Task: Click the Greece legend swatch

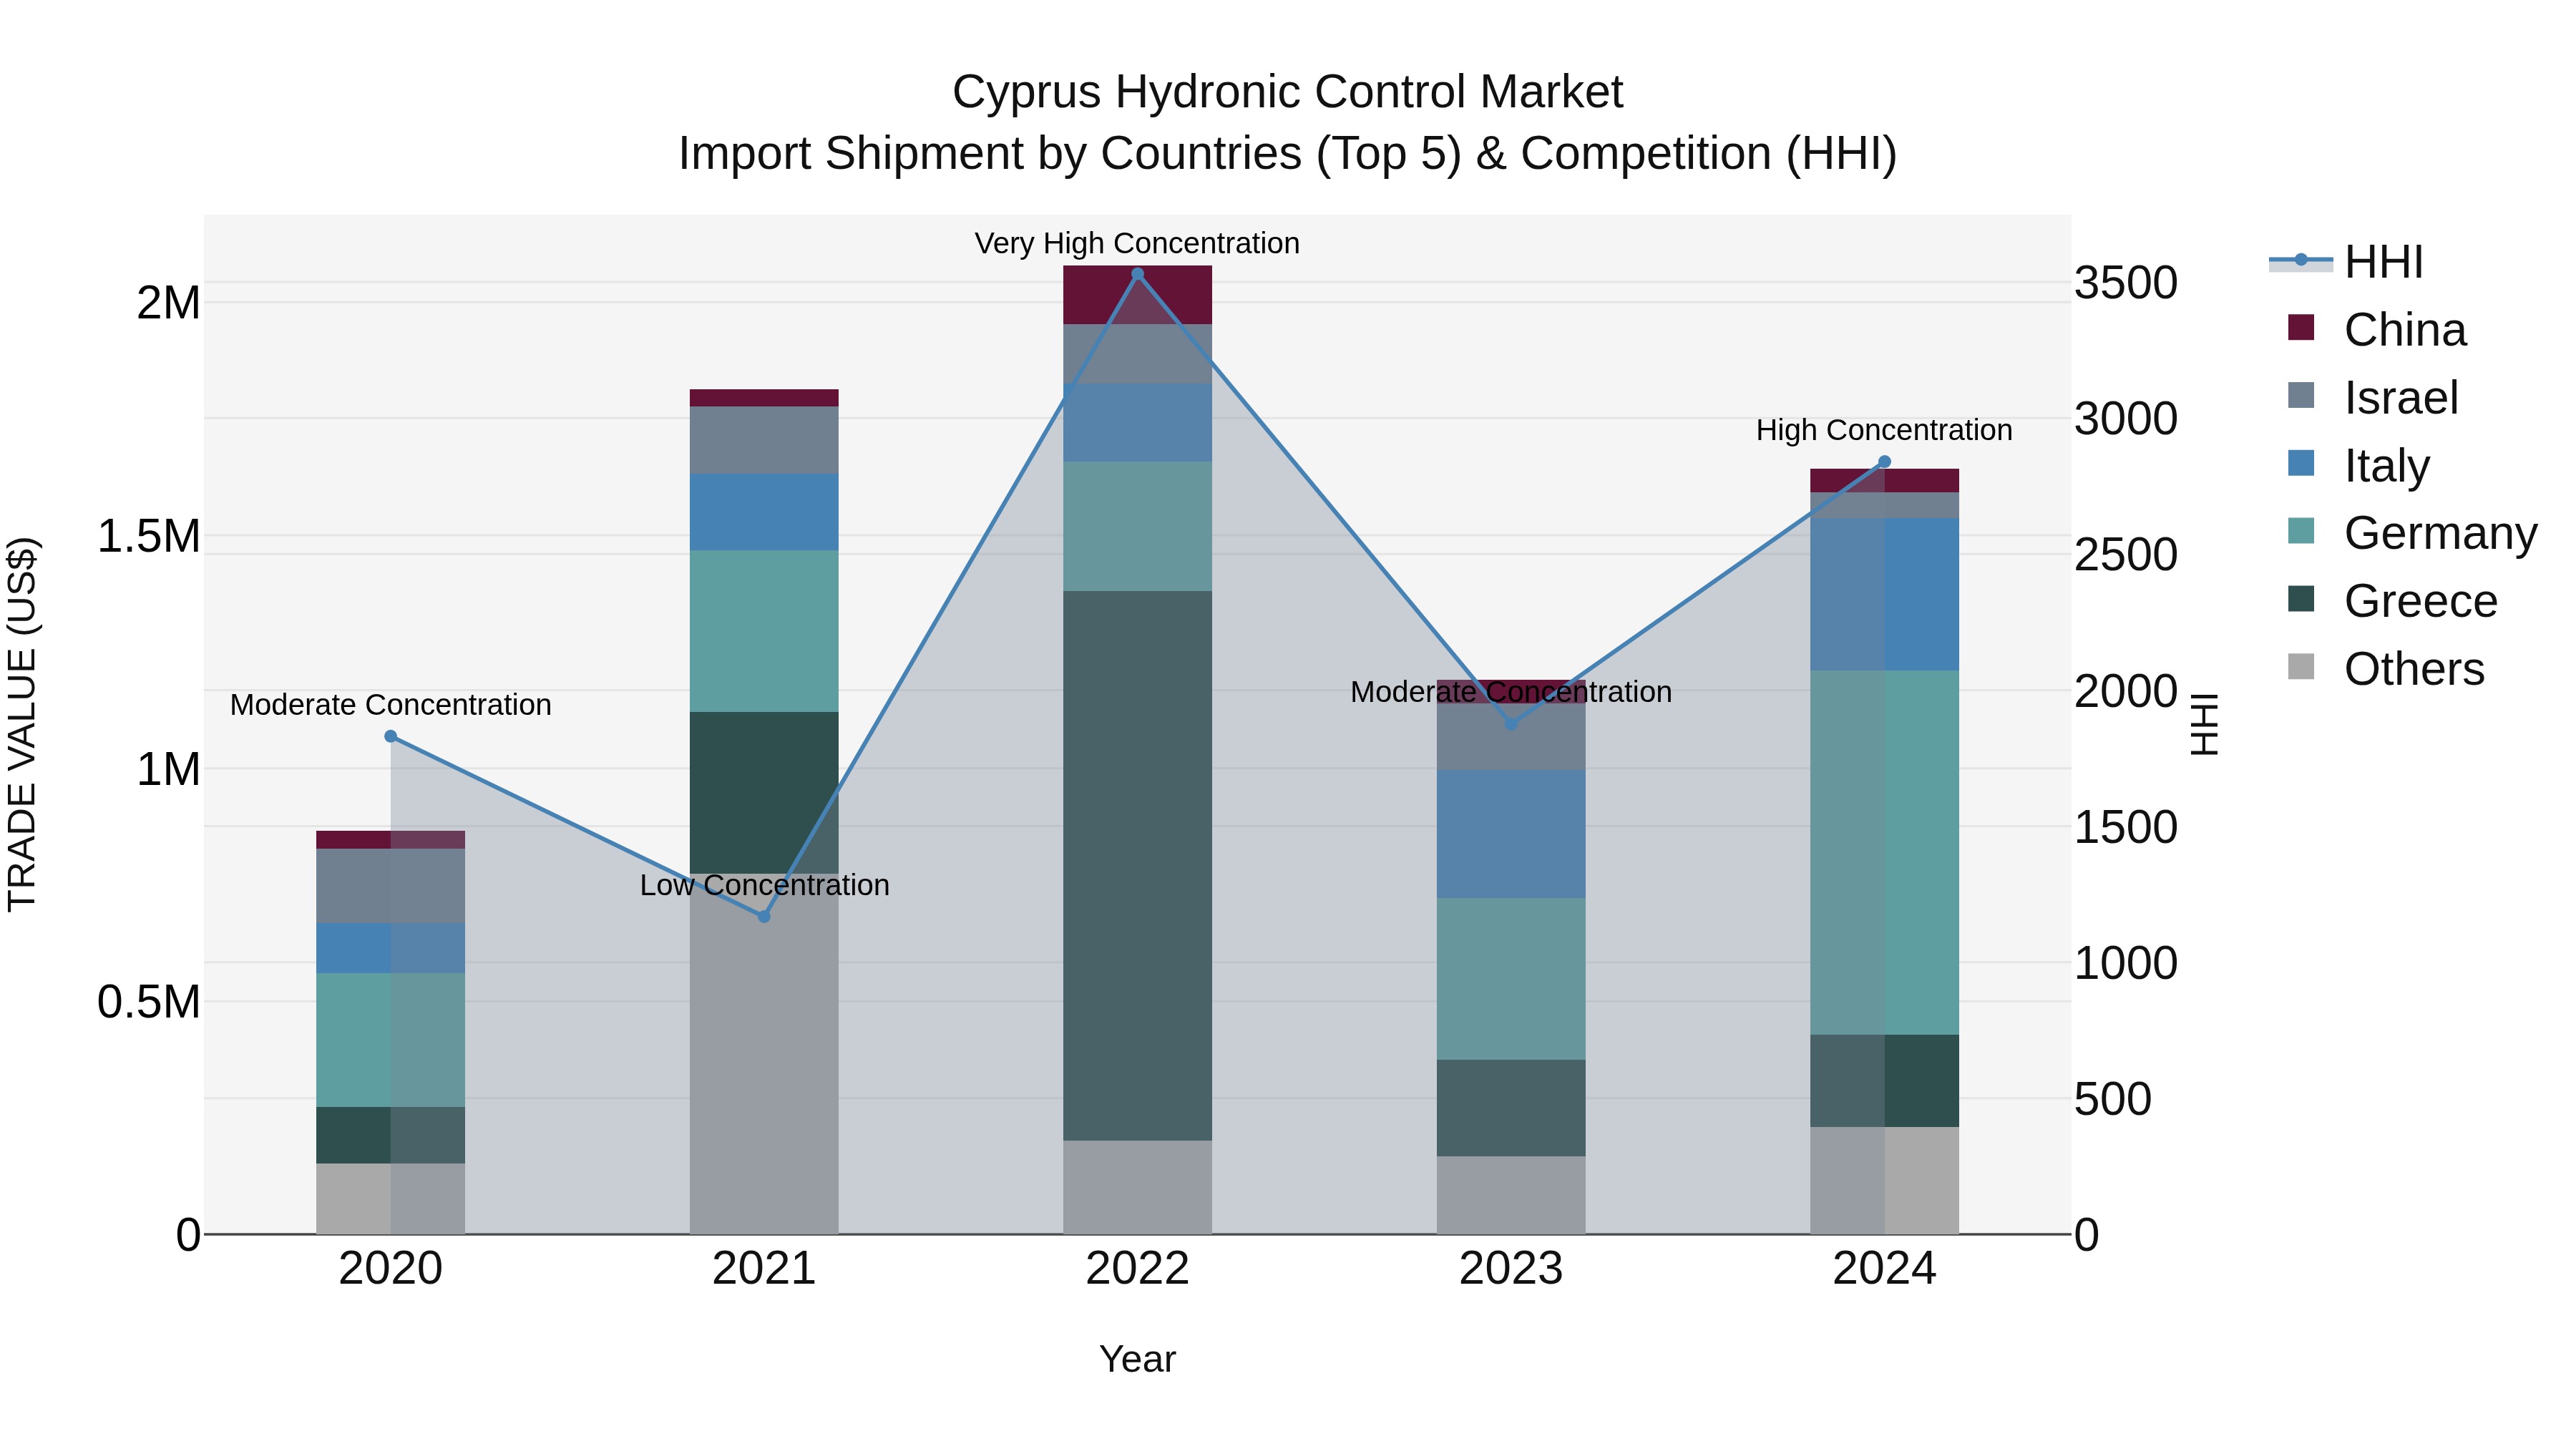Action: tap(2301, 599)
